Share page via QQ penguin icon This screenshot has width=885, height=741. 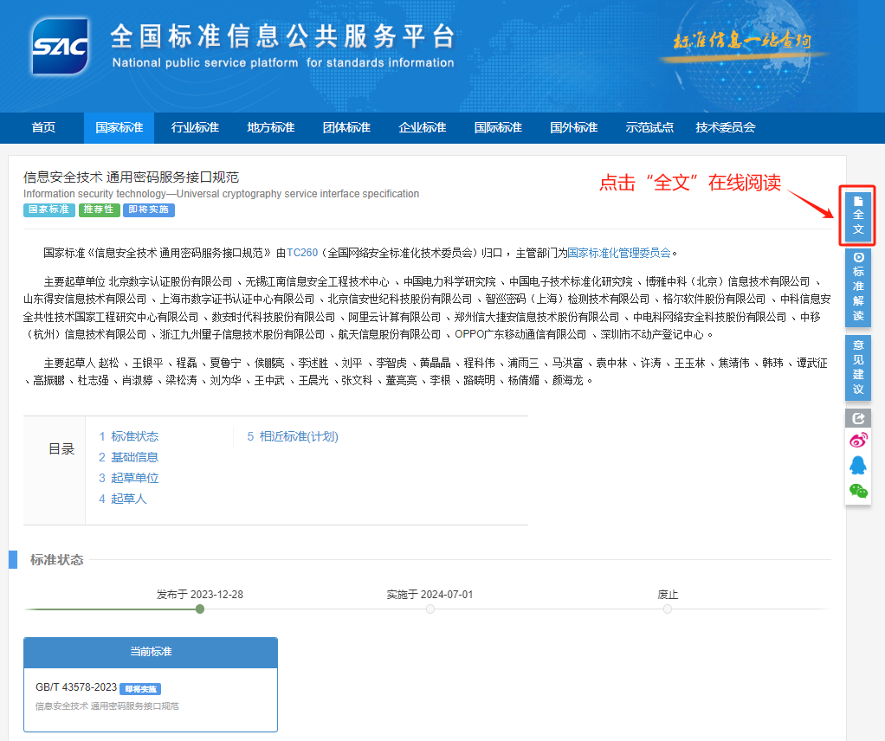(857, 466)
